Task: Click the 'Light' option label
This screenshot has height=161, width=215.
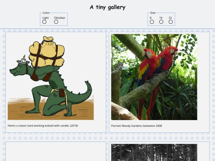Action: pos(45,18)
